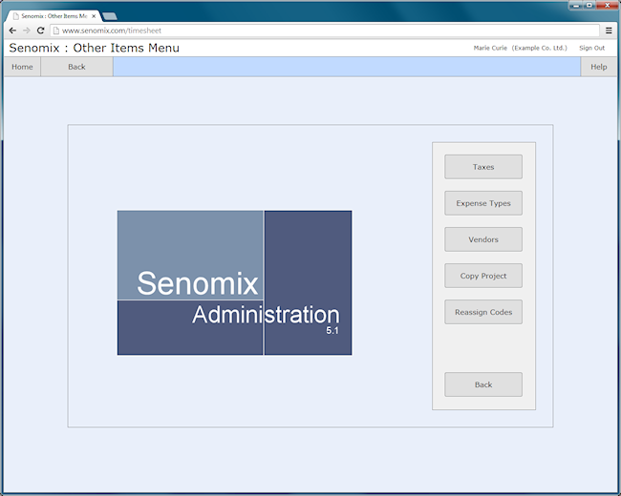Viewport: 621px width, 496px height.
Task: Open a new browser tab
Action: pos(110,16)
